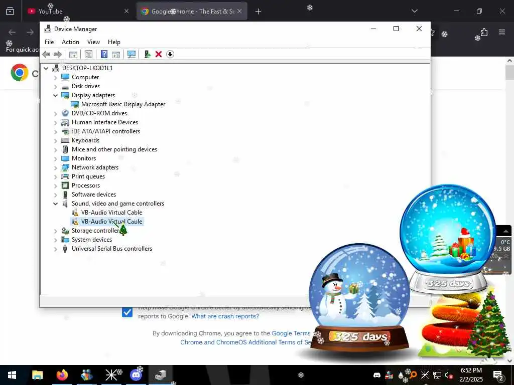Select the Print queues row
Image resolution: width=514 pixels, height=385 pixels.
pyautogui.click(x=88, y=176)
